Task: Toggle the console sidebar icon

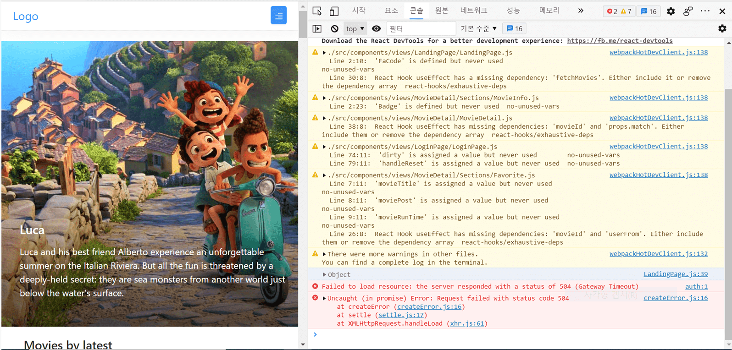Action: 317,29
